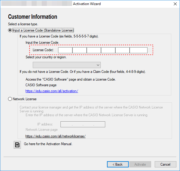
Task: Open the networklicense page link
Action: click(55, 136)
